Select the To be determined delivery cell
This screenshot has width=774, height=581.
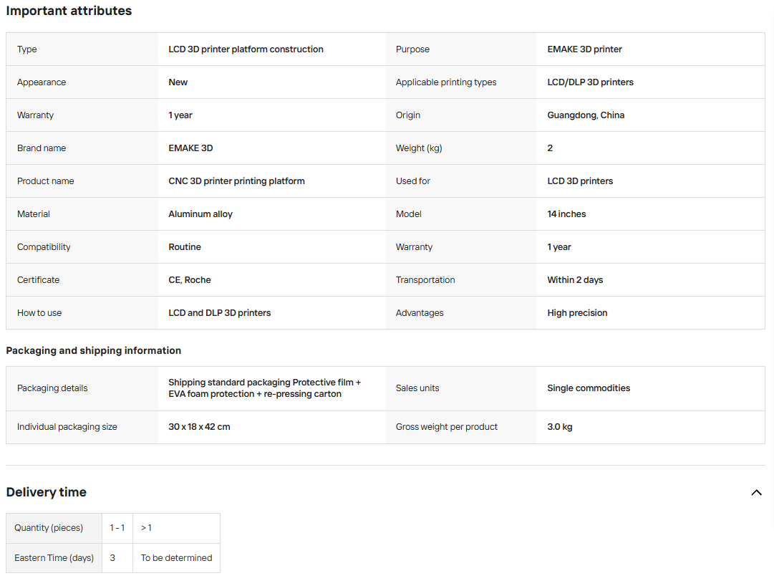click(176, 558)
